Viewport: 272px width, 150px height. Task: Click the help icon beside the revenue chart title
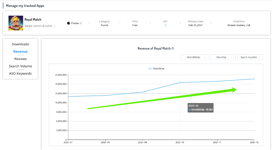pos(173,49)
